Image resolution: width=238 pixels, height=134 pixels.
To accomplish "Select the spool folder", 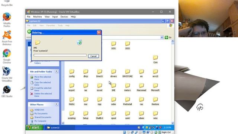I will click(x=113, y=115).
